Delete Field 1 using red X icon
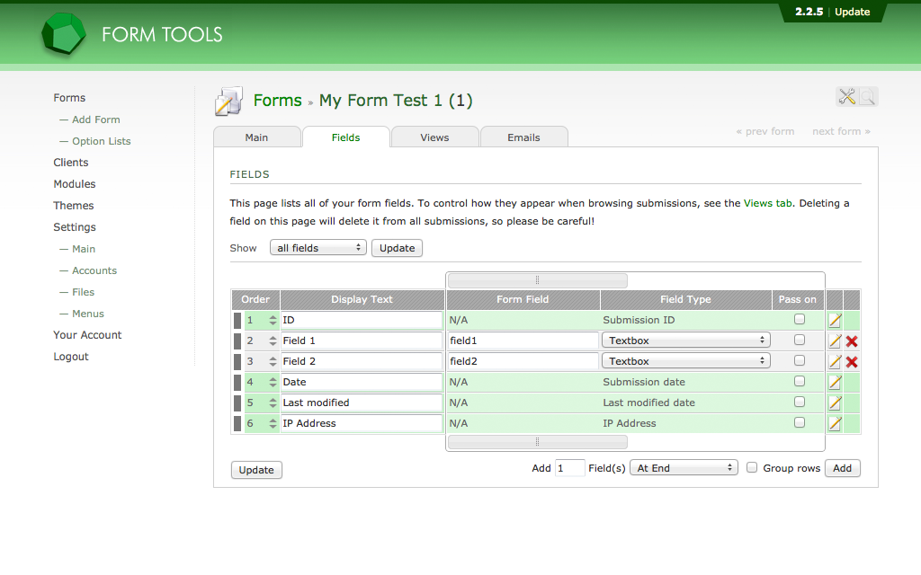921x575 pixels. click(852, 341)
